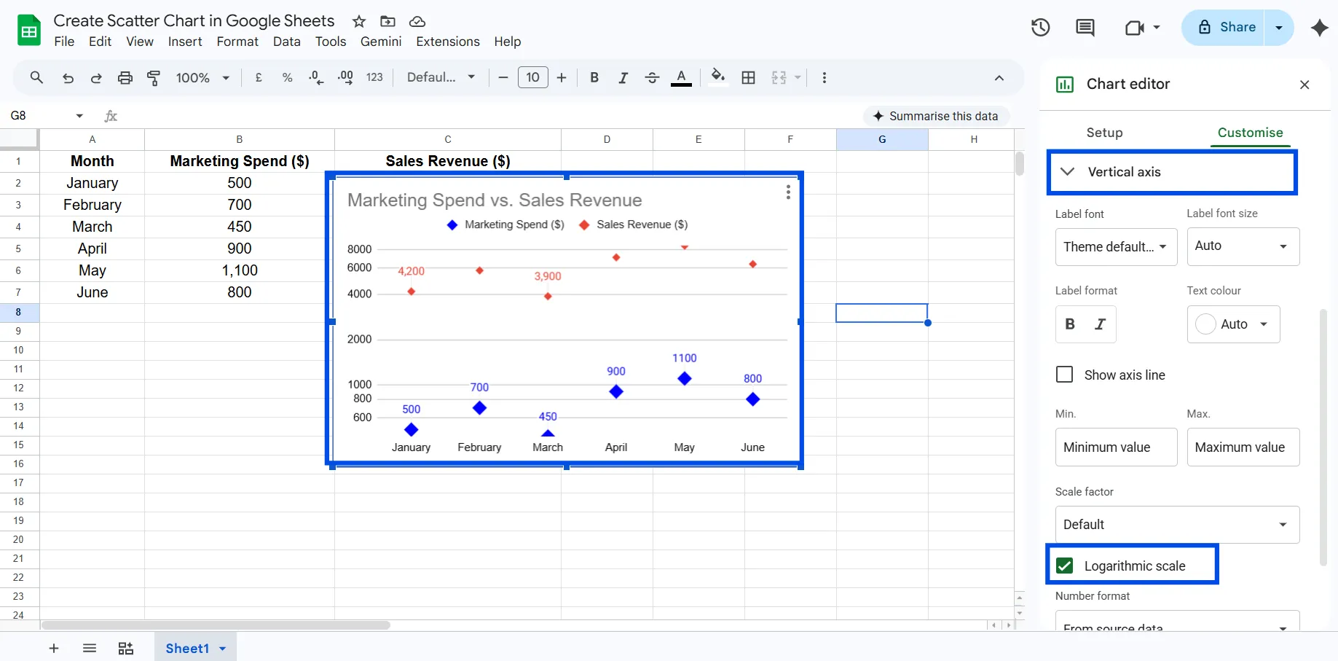Open more toolbar options
The width and height of the screenshot is (1338, 661).
tap(824, 77)
